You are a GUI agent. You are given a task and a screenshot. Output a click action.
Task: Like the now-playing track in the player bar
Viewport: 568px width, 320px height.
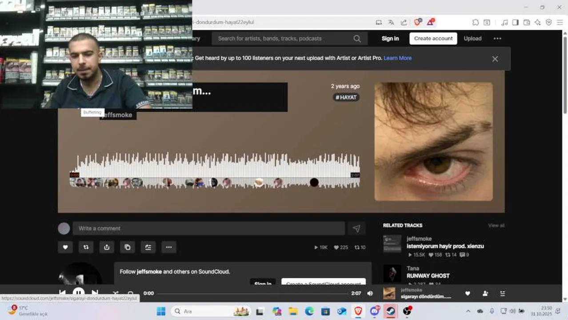(x=468, y=293)
